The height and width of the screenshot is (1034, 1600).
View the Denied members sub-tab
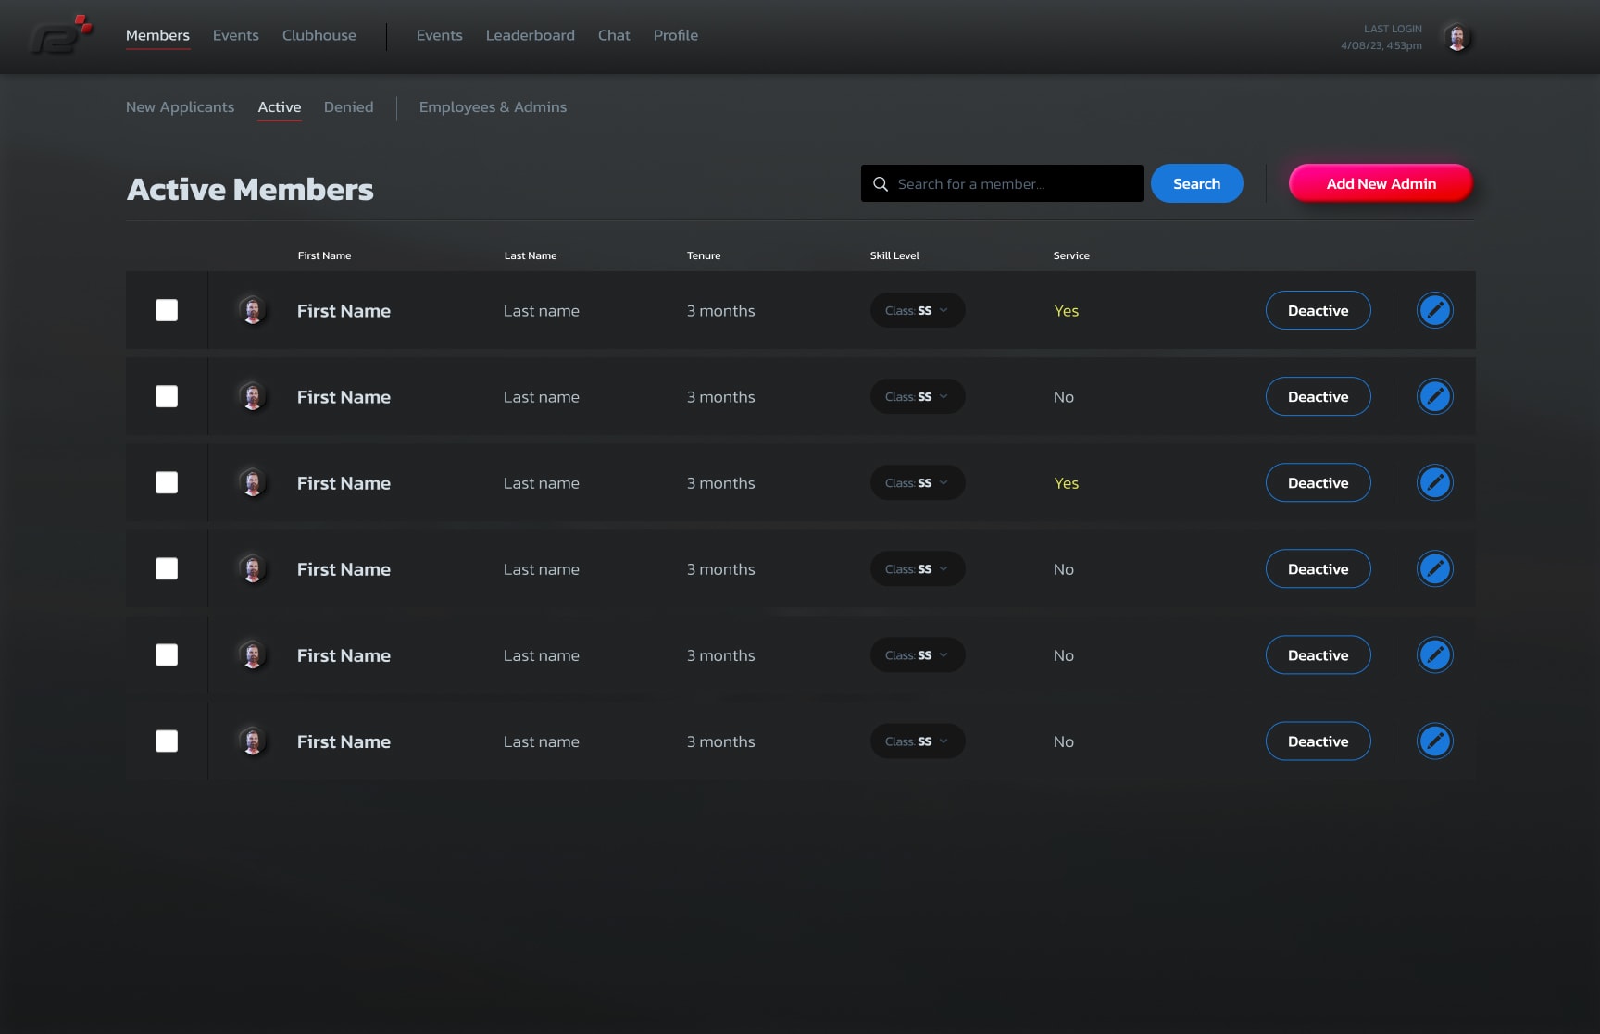click(349, 106)
